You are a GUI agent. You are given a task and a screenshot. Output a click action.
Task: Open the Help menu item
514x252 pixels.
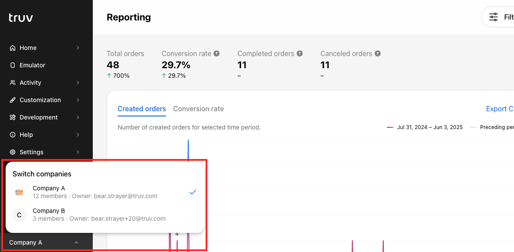[x=45, y=135]
